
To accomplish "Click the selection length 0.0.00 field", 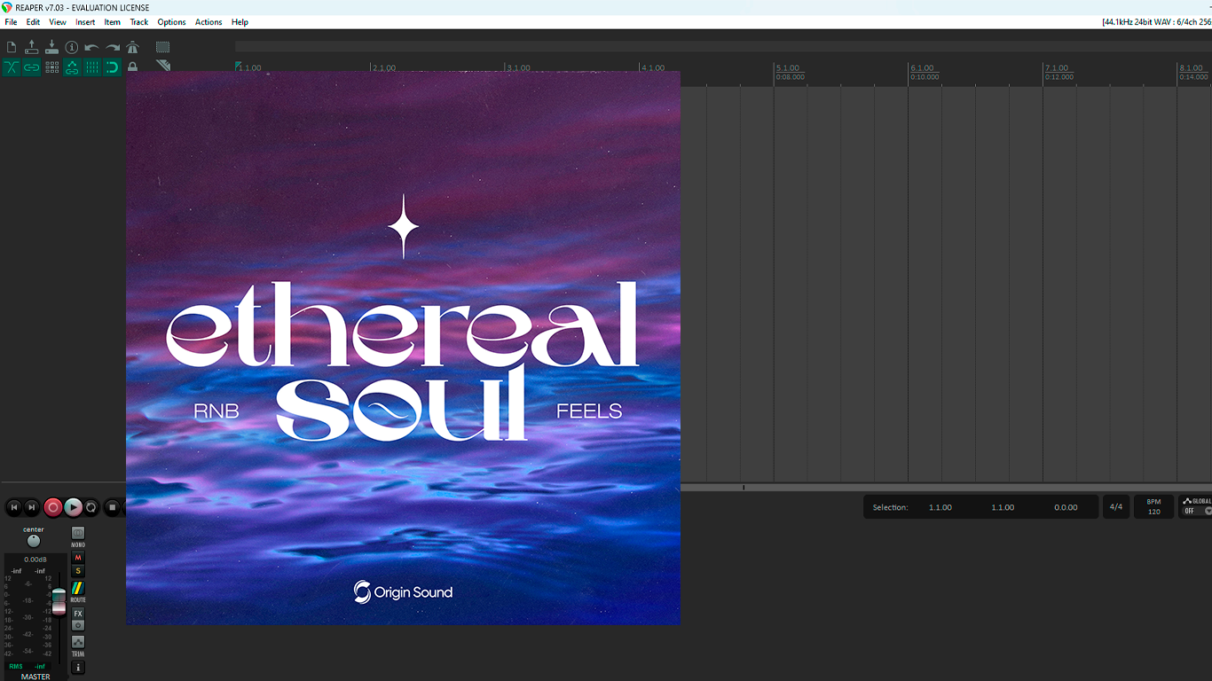I will 1066,507.
